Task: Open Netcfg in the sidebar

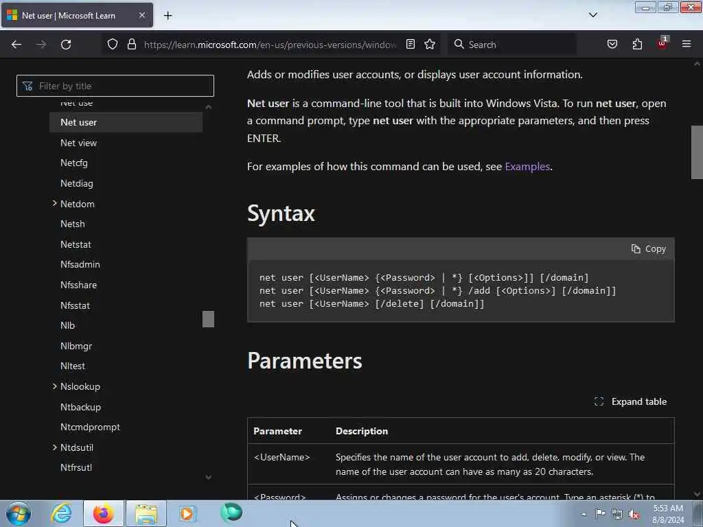Action: 74,163
